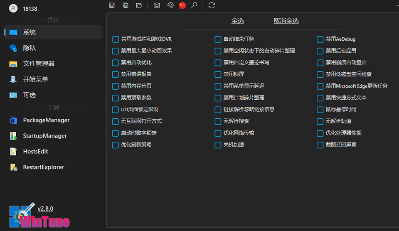The image size is (399, 231).
Task: Check 禁用预取参数
Action: pyautogui.click(x=115, y=98)
